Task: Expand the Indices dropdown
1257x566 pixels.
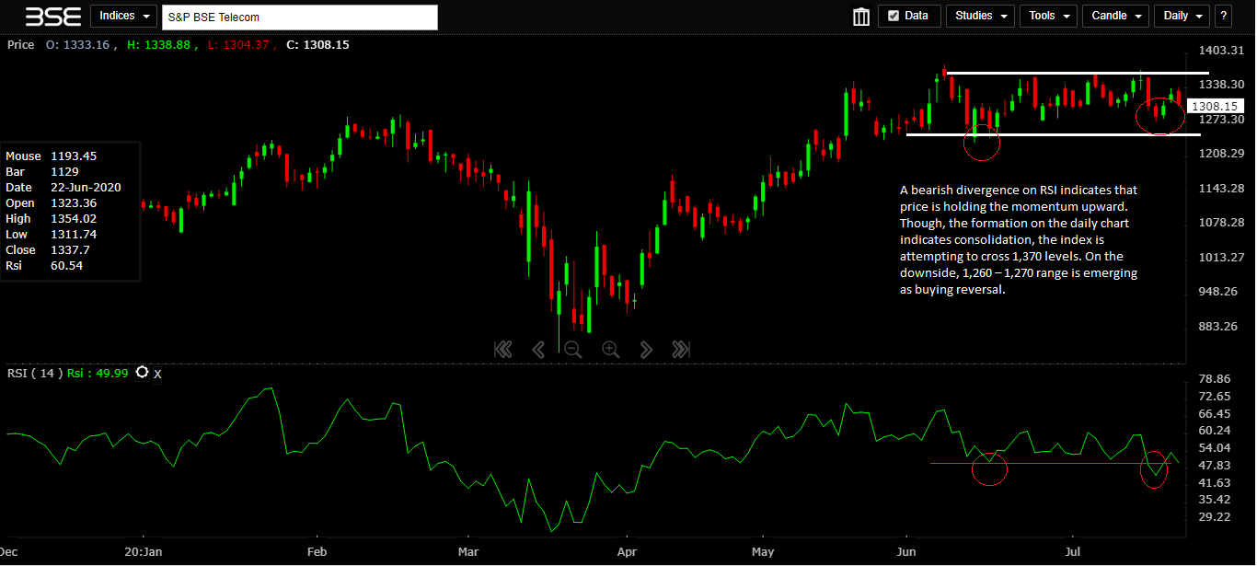Action: pyautogui.click(x=124, y=17)
